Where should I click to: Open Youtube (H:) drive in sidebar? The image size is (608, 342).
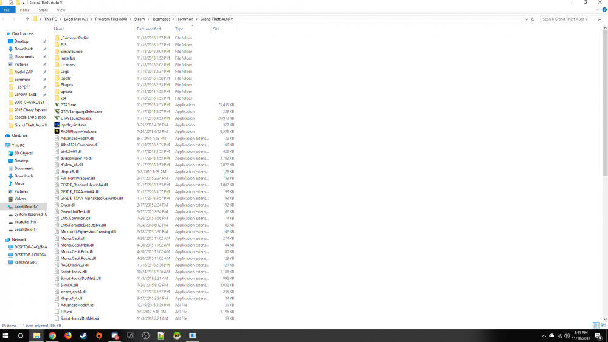click(x=25, y=222)
